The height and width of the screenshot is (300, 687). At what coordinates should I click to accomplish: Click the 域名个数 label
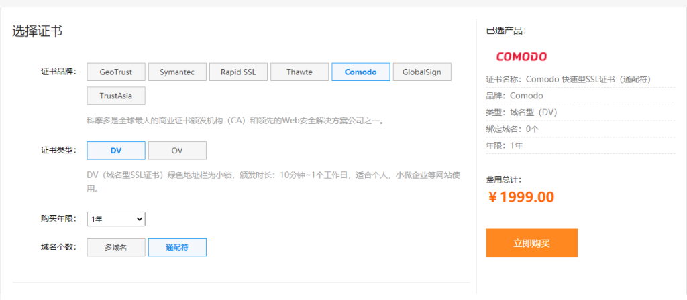coord(59,247)
